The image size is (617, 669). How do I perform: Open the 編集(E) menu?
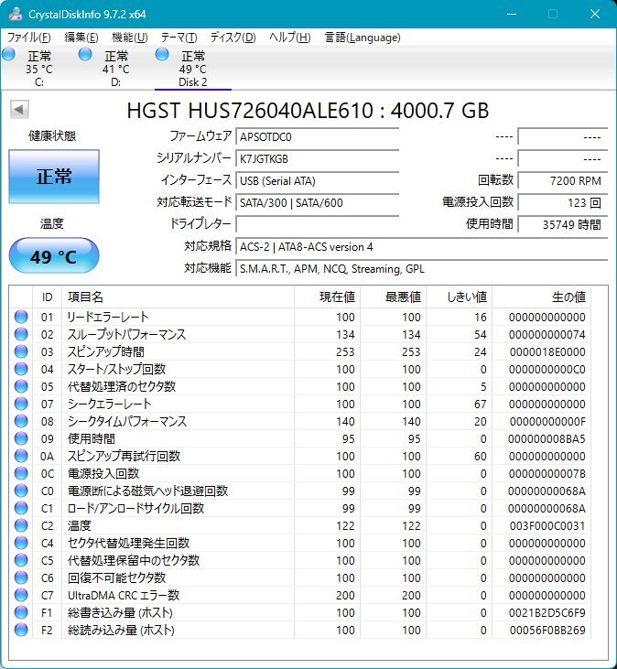[x=81, y=38]
